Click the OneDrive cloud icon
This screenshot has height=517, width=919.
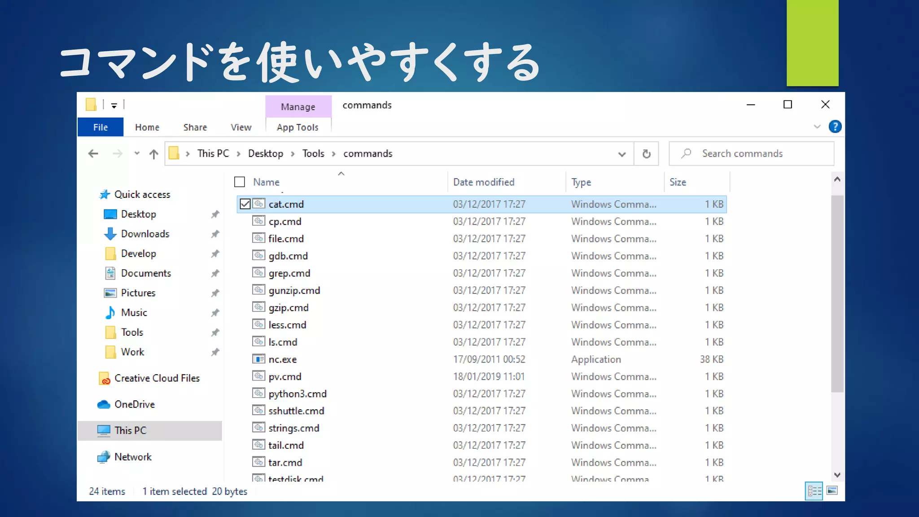pos(104,404)
